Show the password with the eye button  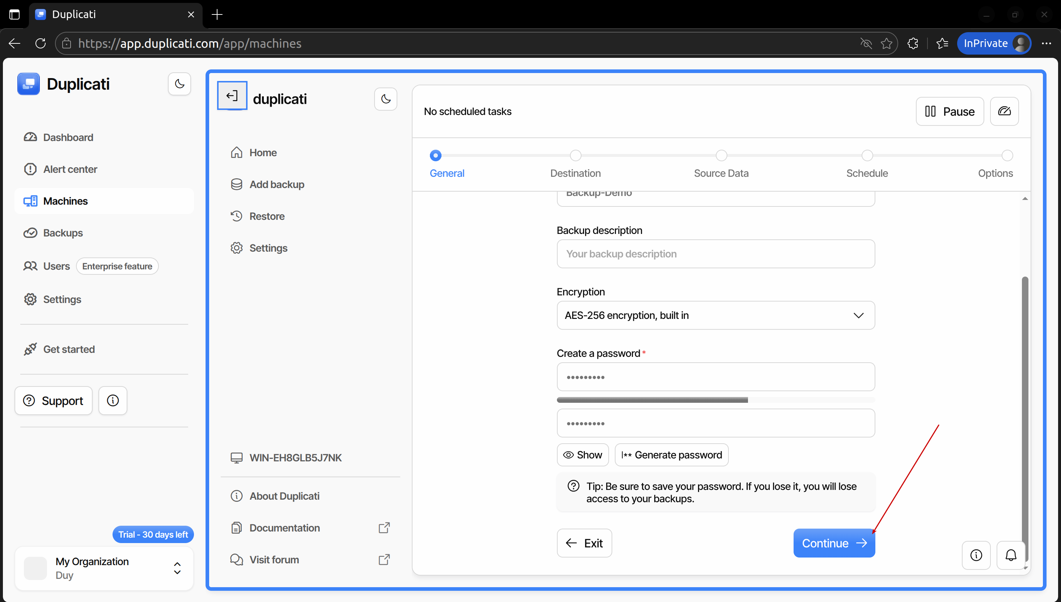(x=582, y=455)
